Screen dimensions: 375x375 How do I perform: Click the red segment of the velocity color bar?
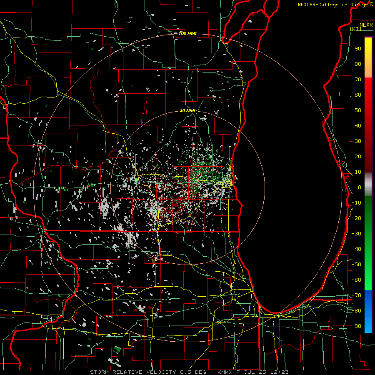pyautogui.click(x=368, y=125)
